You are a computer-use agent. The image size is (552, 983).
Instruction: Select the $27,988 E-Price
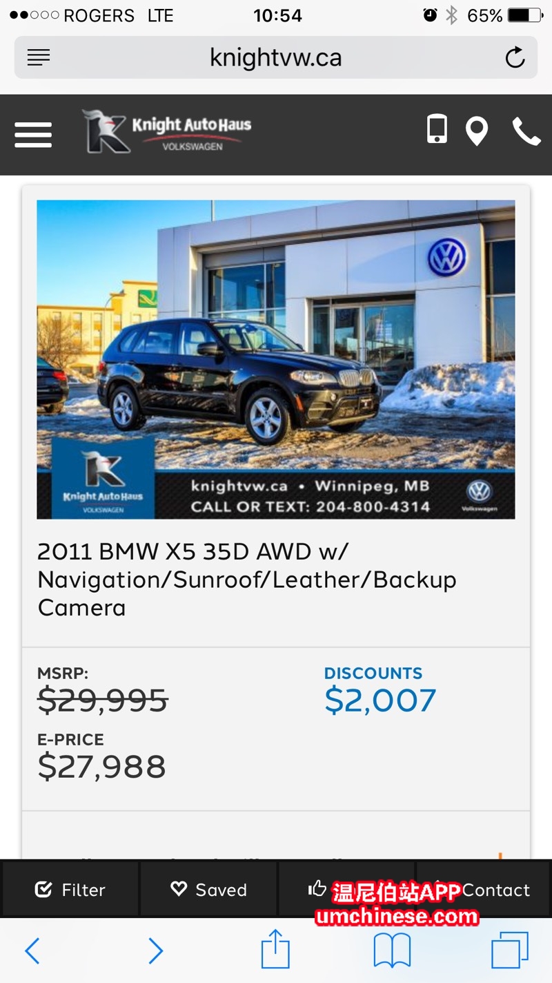tap(102, 766)
